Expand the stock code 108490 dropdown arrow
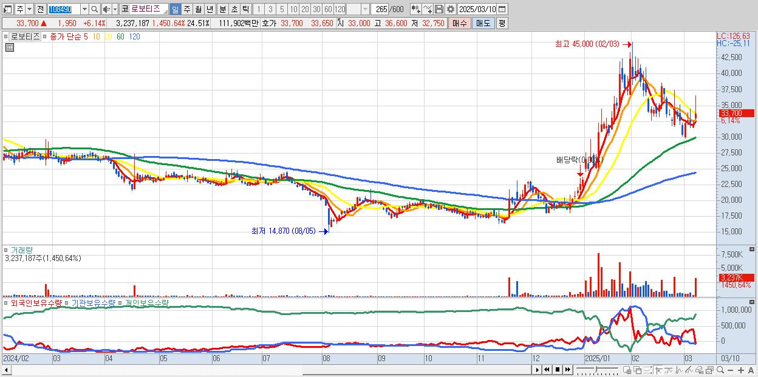Screen dimensions: 758x377 point(84,9)
